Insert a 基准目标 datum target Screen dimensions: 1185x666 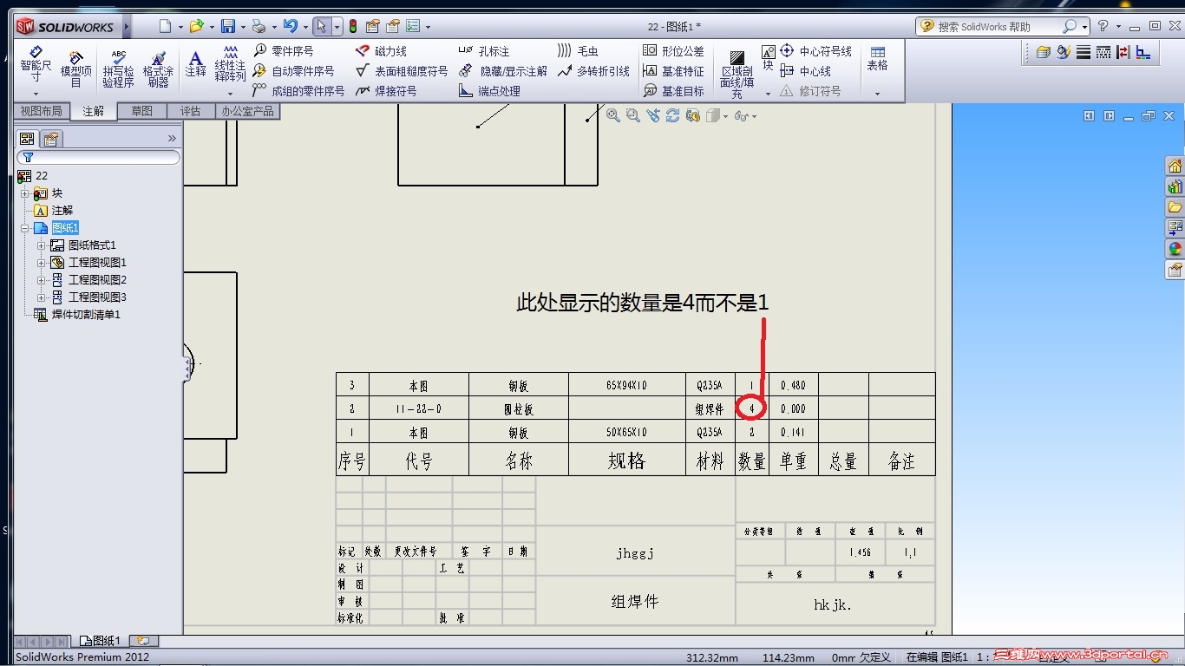673,91
